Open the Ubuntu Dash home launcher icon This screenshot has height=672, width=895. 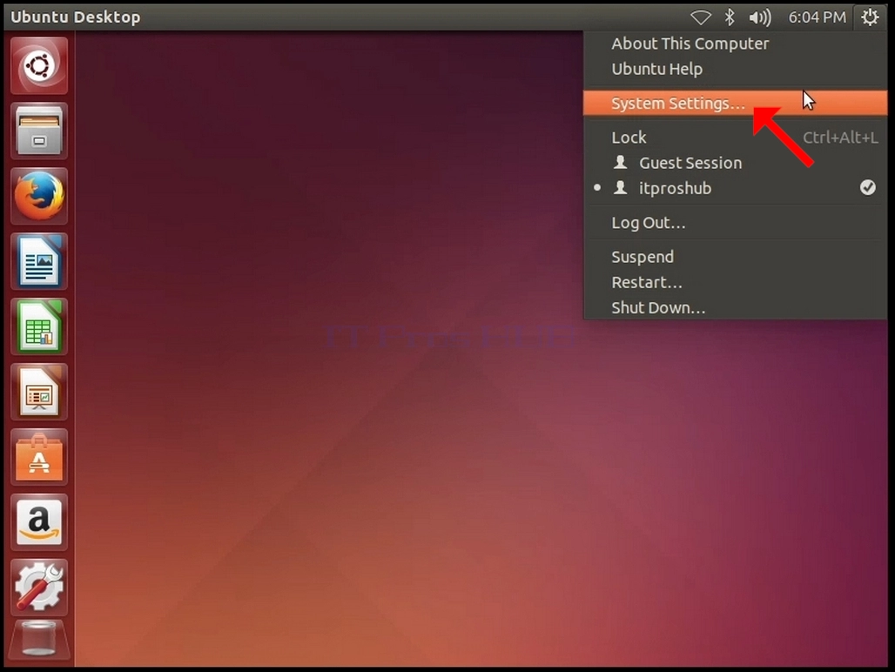tap(39, 65)
